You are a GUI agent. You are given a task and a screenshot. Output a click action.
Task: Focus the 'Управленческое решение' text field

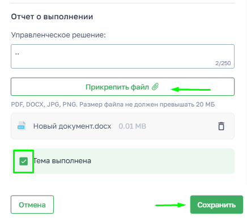point(122,57)
